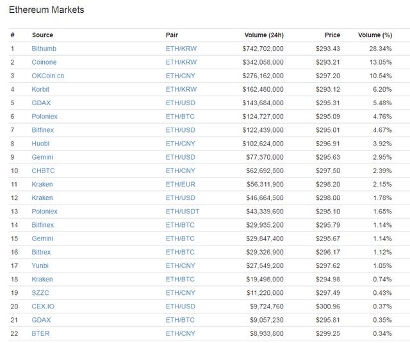Open ETH/CNY pair for Huobi
This screenshot has width=410, height=343.
point(181,144)
